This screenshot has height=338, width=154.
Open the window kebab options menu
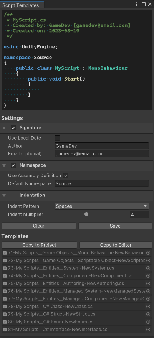(x=137, y=4)
